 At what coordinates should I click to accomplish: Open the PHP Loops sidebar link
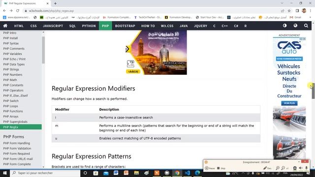(x=10, y=106)
